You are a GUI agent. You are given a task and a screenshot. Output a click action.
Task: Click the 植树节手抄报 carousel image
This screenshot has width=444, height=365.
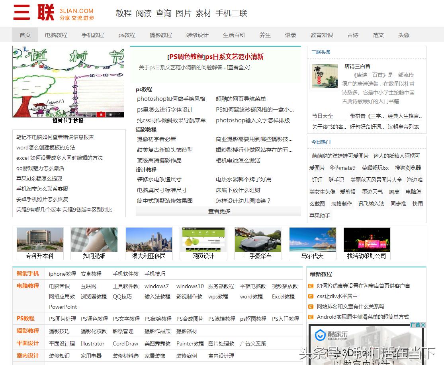point(68,80)
